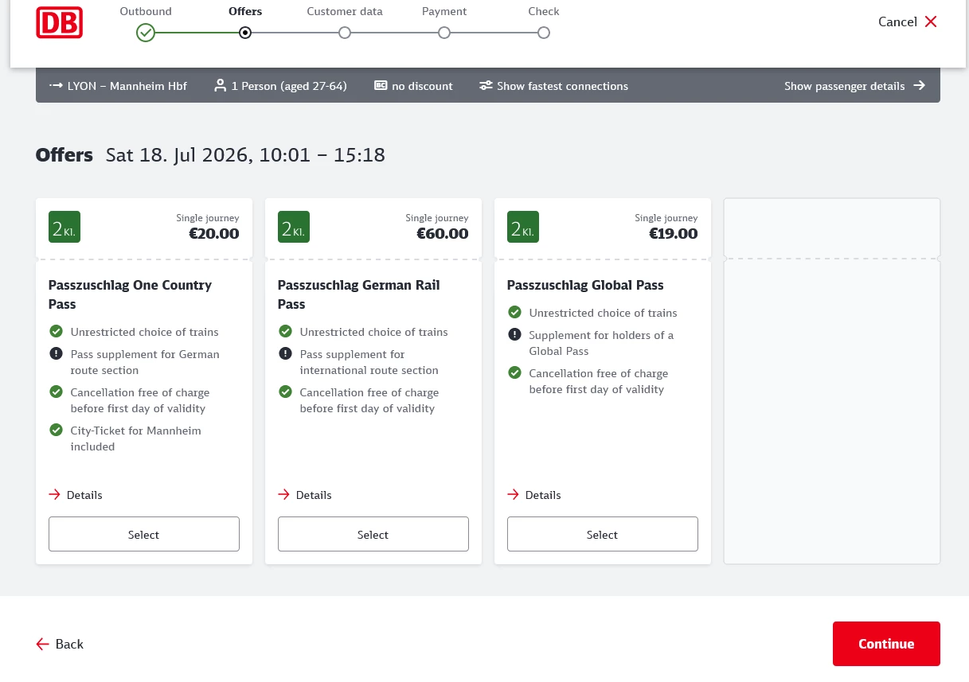969x682 pixels.
Task: Select the One Country Pass €20.00 offer
Action: [x=144, y=534]
